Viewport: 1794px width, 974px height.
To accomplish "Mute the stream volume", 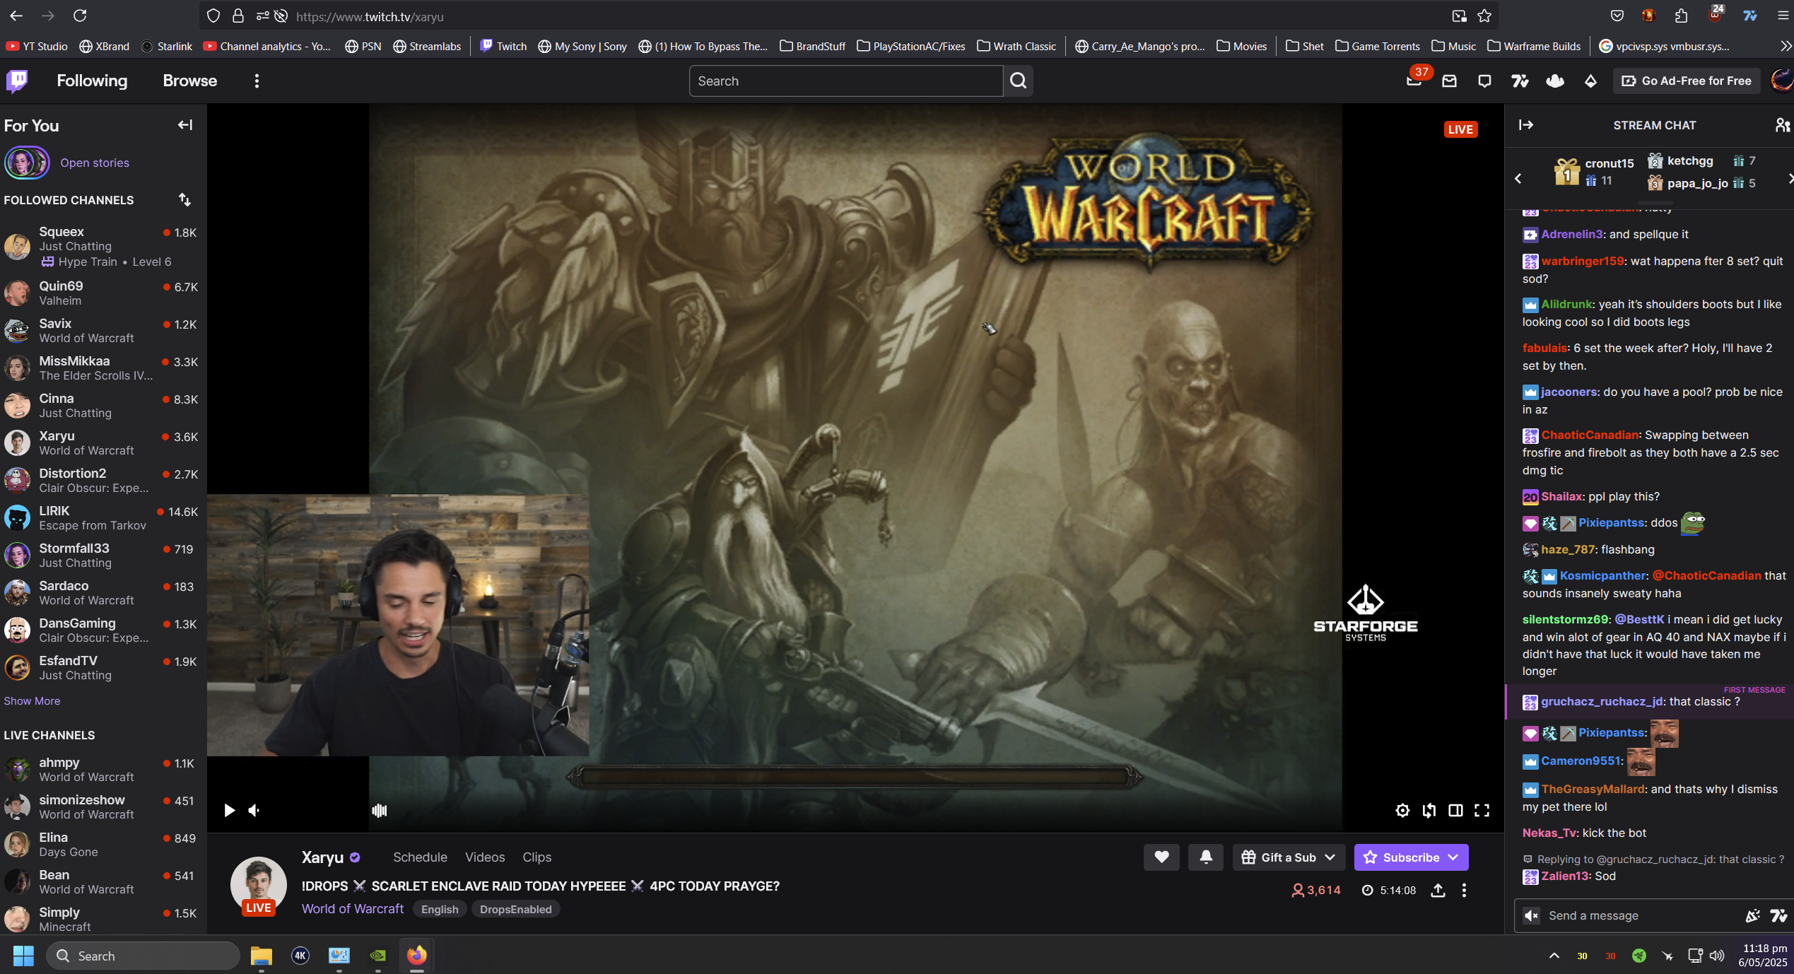I will pos(254,810).
